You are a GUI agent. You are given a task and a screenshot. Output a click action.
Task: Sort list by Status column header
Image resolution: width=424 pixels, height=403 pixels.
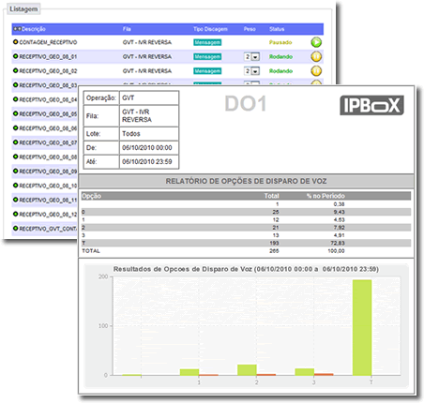[x=277, y=29]
